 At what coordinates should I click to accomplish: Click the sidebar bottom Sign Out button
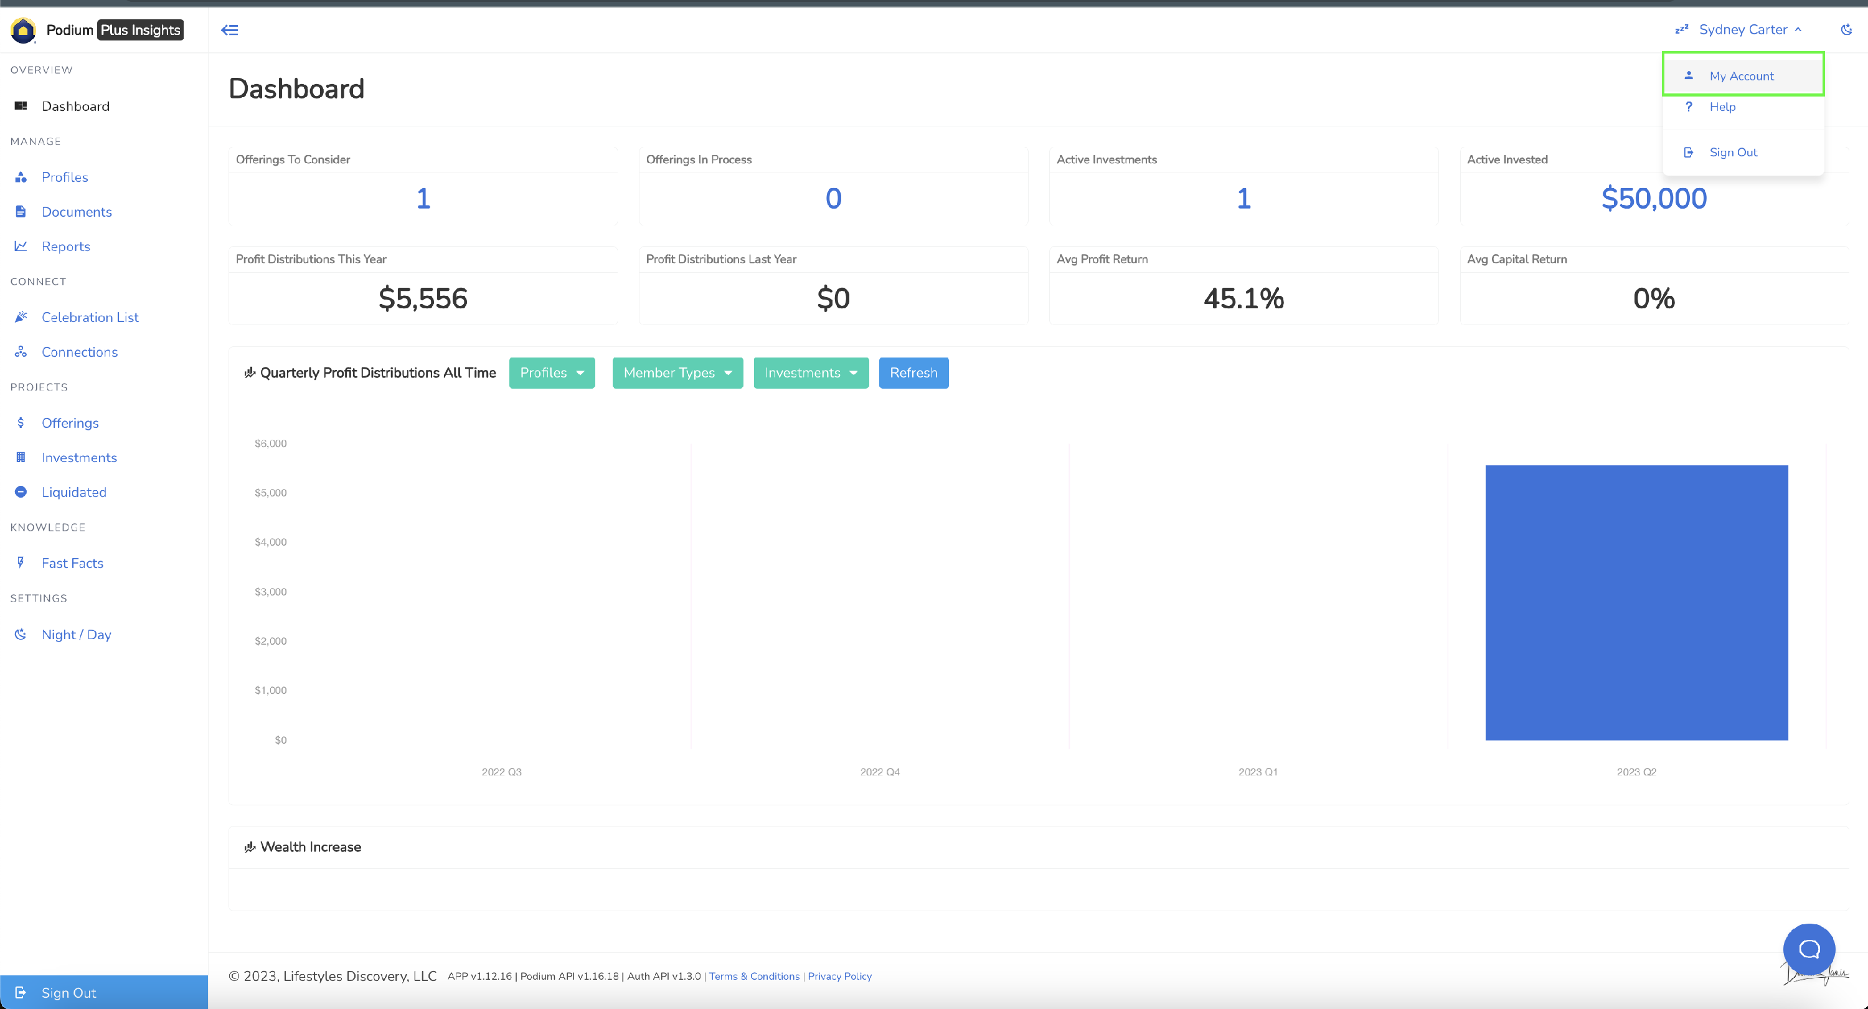coord(104,992)
